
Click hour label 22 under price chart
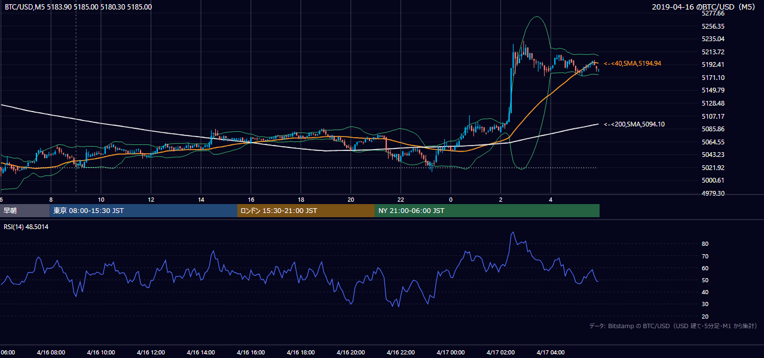(401, 199)
